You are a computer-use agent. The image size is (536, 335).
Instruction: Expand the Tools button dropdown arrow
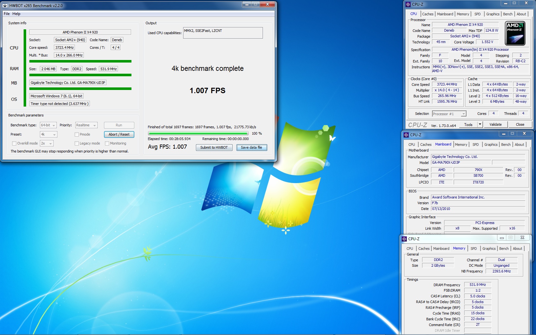click(480, 124)
